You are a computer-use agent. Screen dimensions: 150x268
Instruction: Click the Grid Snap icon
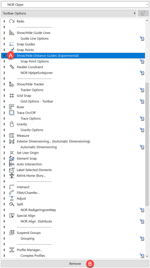(11, 96)
